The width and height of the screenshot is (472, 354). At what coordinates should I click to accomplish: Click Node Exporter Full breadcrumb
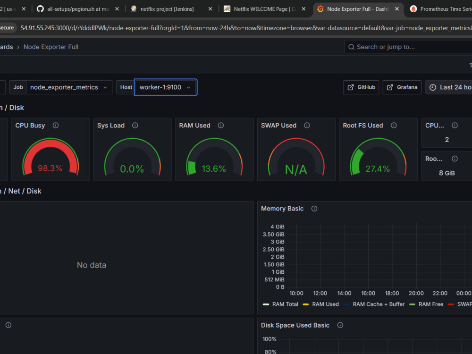pos(51,47)
